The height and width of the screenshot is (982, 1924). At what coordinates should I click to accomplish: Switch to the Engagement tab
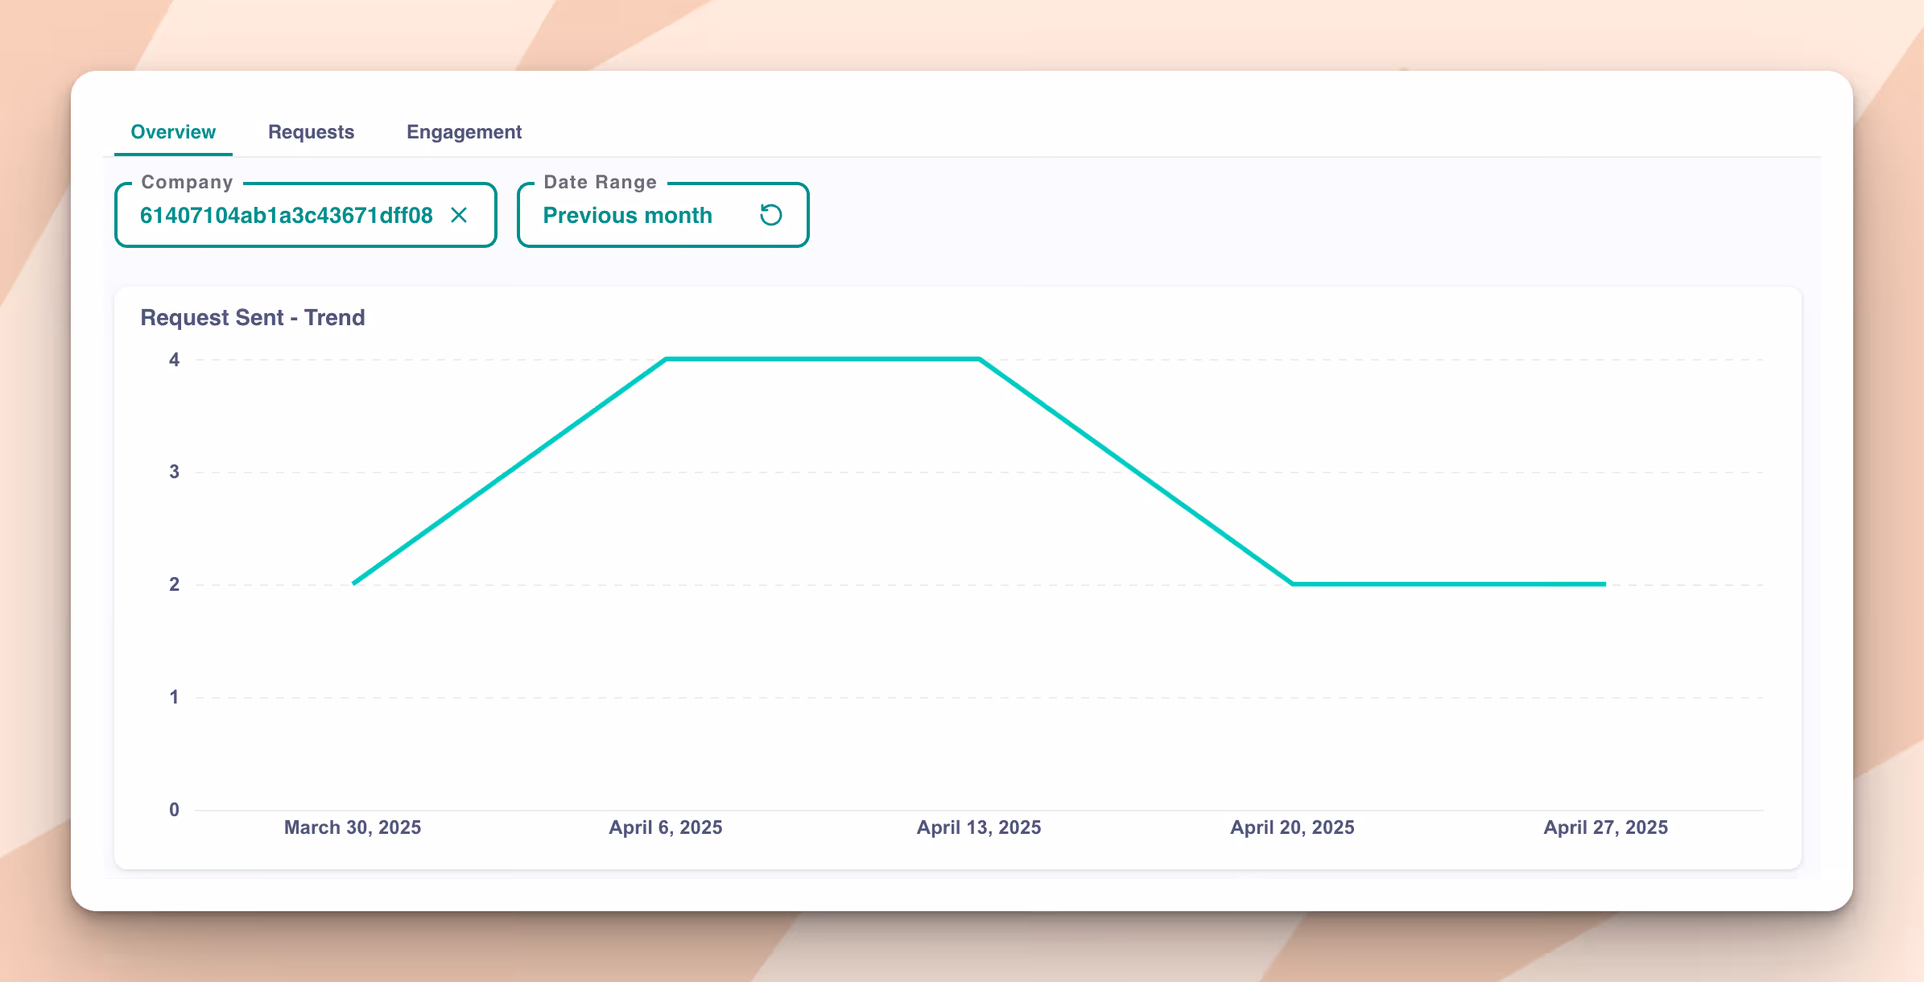click(464, 132)
